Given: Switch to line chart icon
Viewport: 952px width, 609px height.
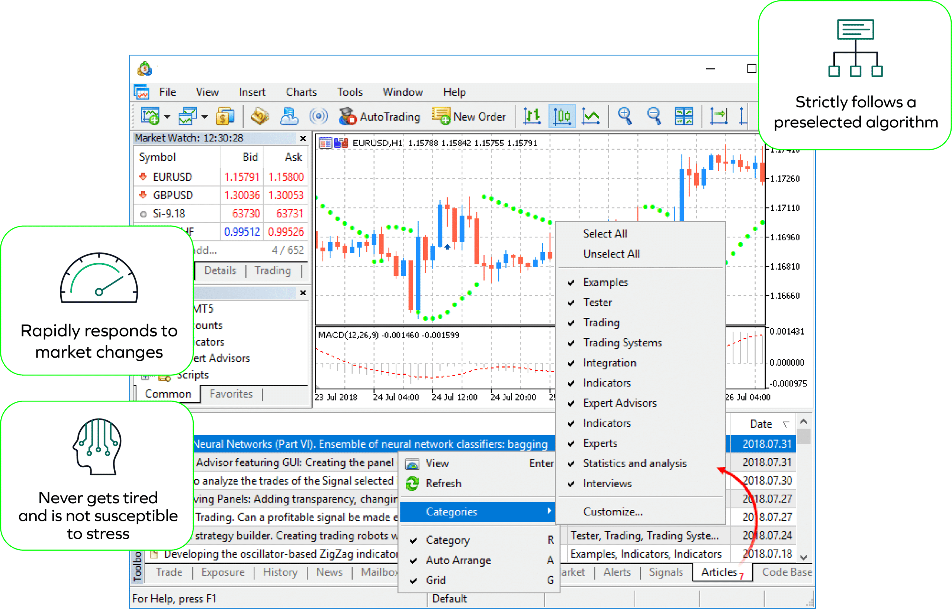Looking at the screenshot, I should coord(591,116).
